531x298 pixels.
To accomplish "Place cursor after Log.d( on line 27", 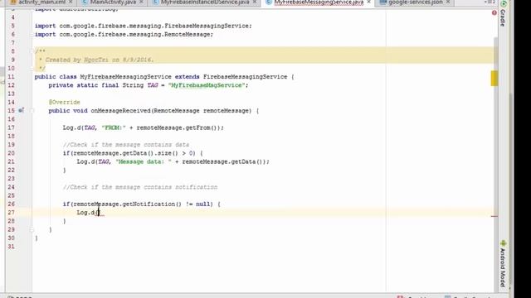I will click(x=99, y=213).
